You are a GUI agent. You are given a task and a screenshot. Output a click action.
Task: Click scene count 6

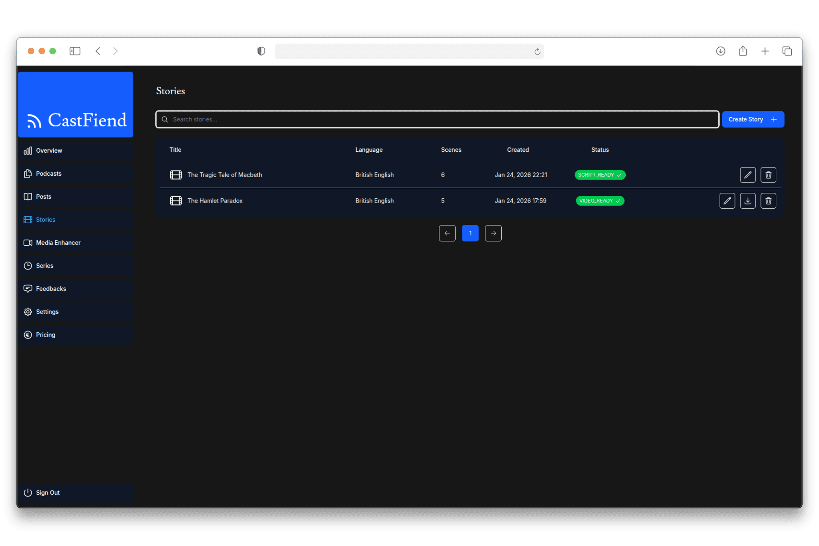pyautogui.click(x=442, y=175)
